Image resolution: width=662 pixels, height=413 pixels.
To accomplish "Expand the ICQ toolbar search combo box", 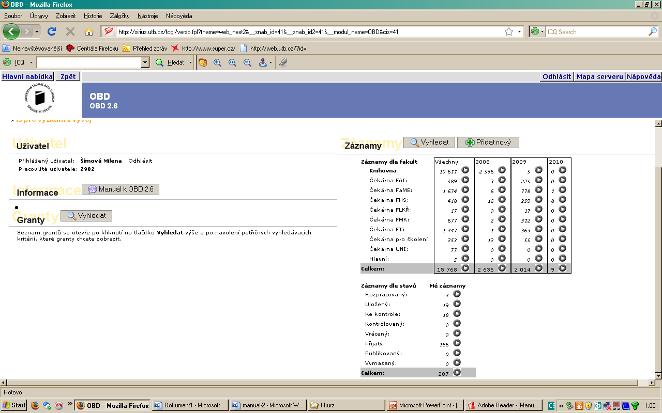I will [145, 62].
